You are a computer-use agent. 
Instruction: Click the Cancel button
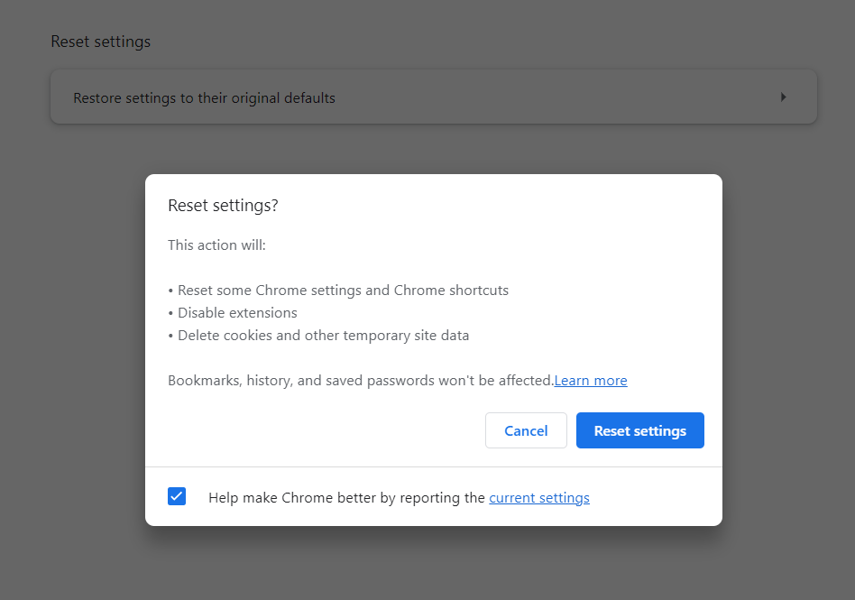coord(526,430)
